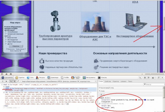The height and width of the screenshot is (112, 165).
Task: Open Dragonfly settings gear
Action: tap(145, 78)
